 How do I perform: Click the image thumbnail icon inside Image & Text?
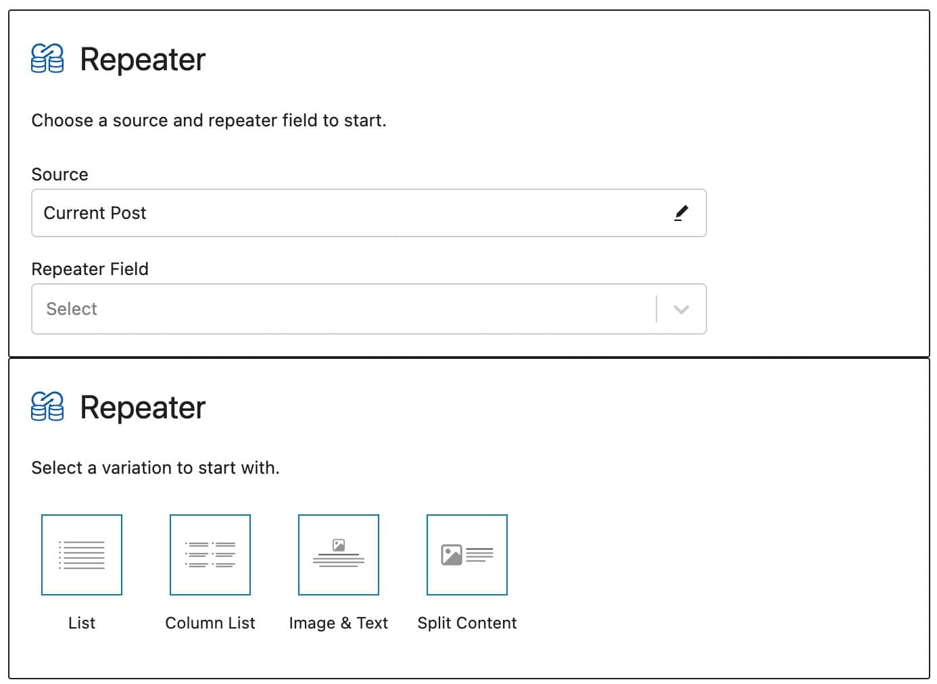[x=338, y=545]
